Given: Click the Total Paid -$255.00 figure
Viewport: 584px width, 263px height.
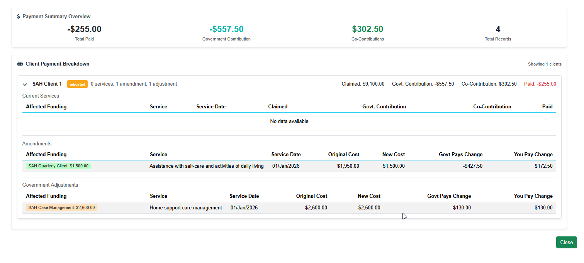Looking at the screenshot, I should [x=84, y=29].
